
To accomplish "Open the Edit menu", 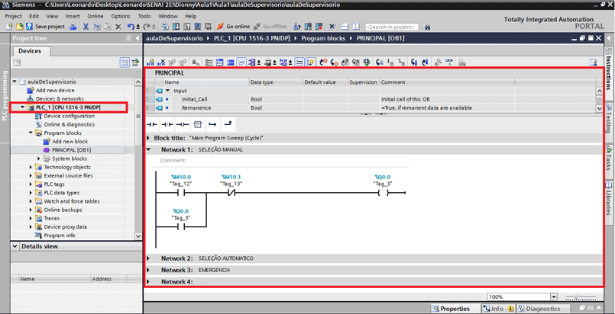I will (34, 16).
